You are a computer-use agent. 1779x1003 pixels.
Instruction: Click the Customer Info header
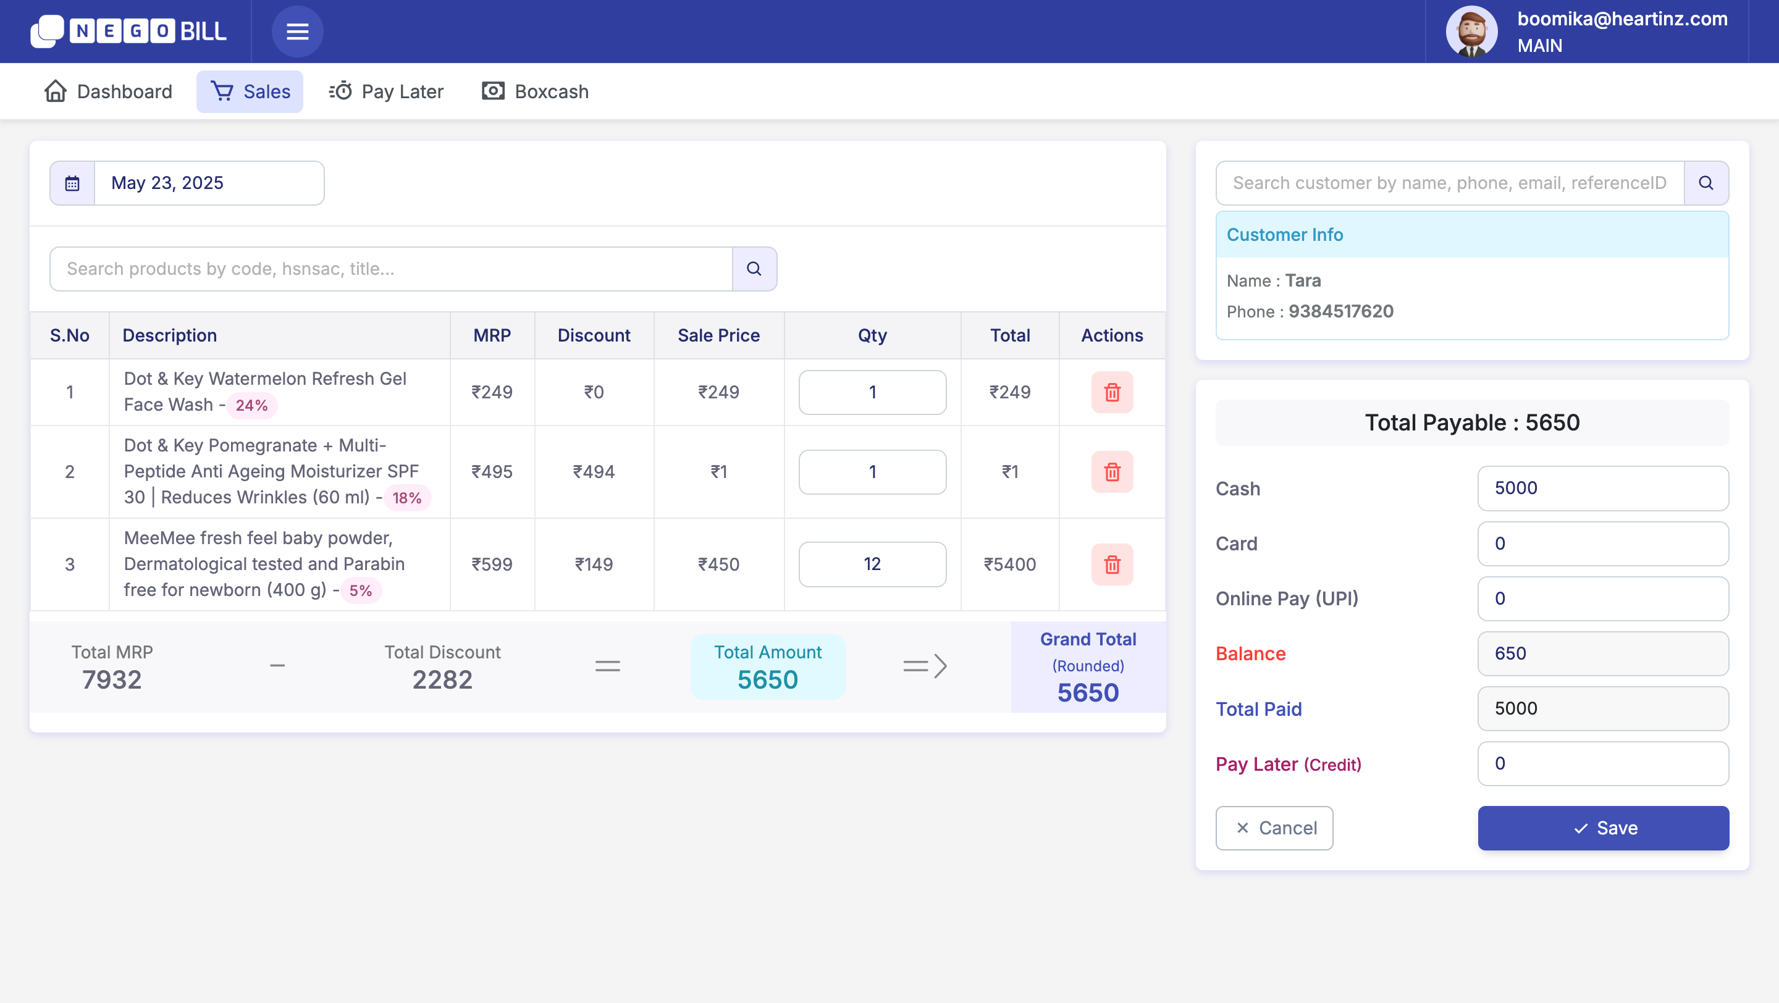[1471, 235]
